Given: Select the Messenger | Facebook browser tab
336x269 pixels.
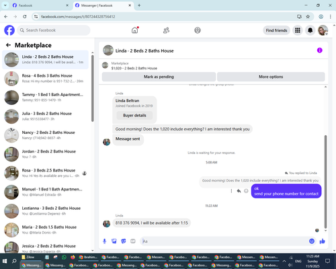Looking at the screenshot, I should (x=103, y=5).
